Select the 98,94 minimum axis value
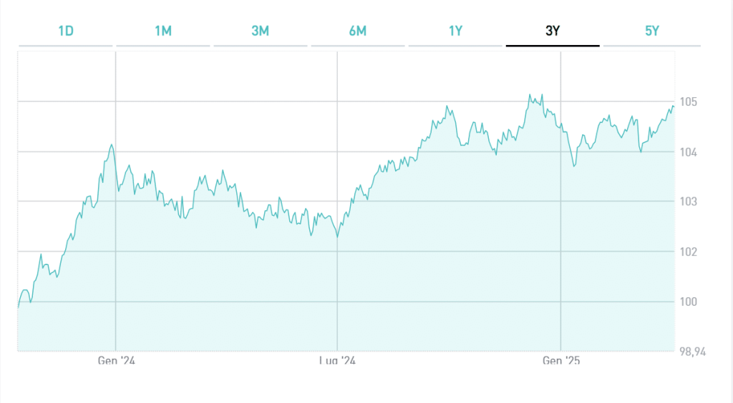733x403 pixels. [x=691, y=352]
